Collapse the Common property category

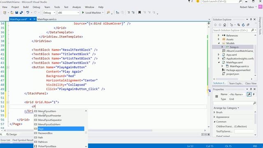(215, 122)
